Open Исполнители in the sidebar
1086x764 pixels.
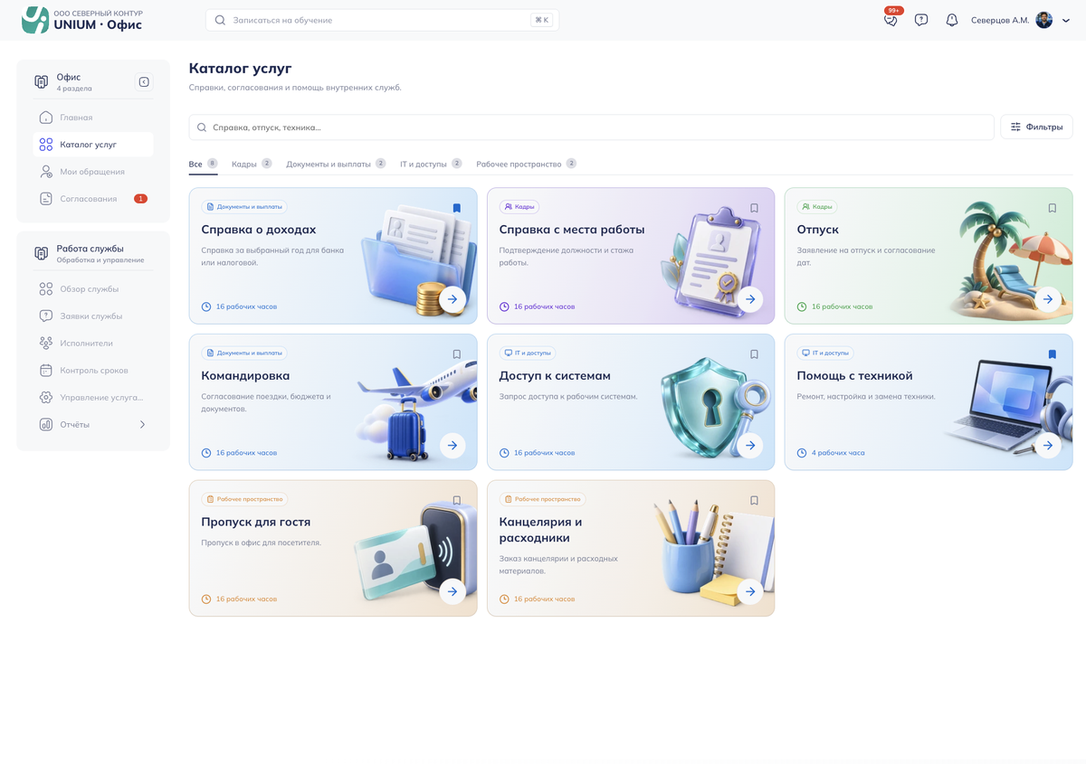[x=93, y=344]
